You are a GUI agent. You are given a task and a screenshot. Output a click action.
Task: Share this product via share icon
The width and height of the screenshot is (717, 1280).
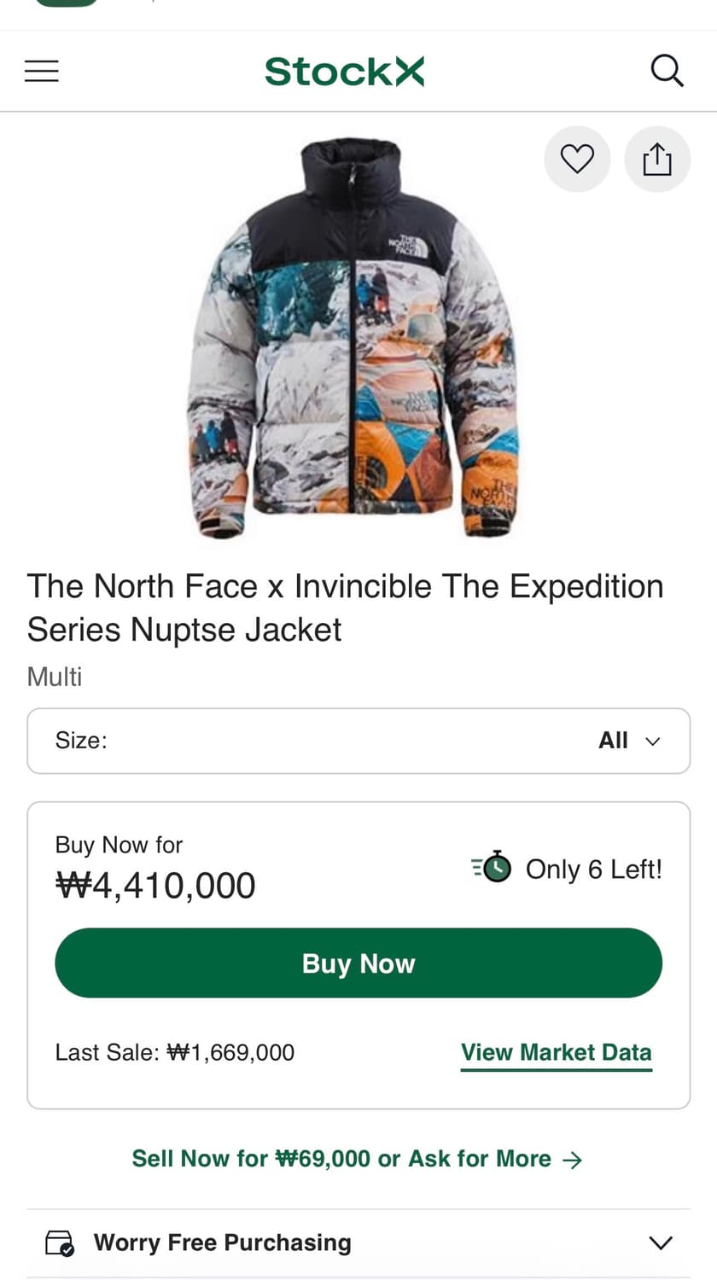(657, 159)
